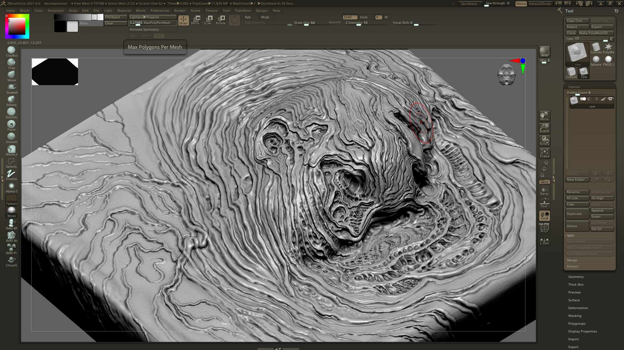Toggle the raw subtool eye visibility
Screen dimensions: 624x350
click(x=610, y=99)
